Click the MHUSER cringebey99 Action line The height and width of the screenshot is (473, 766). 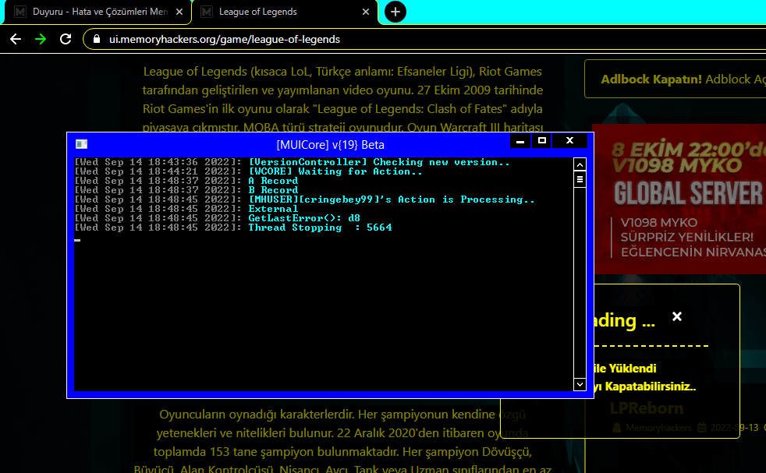(304, 199)
